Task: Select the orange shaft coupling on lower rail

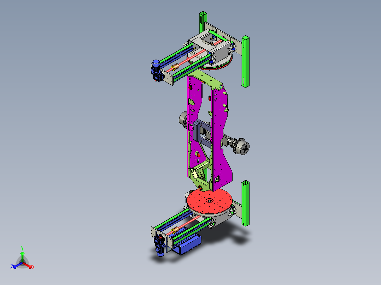Action: click(175, 230)
